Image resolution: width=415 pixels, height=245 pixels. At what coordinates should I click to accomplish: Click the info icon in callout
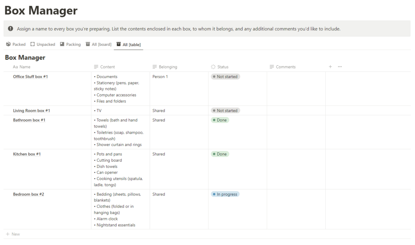11,29
